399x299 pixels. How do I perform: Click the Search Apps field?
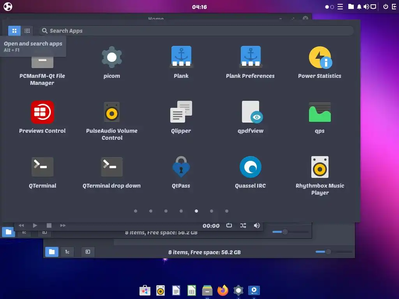pos(196,31)
